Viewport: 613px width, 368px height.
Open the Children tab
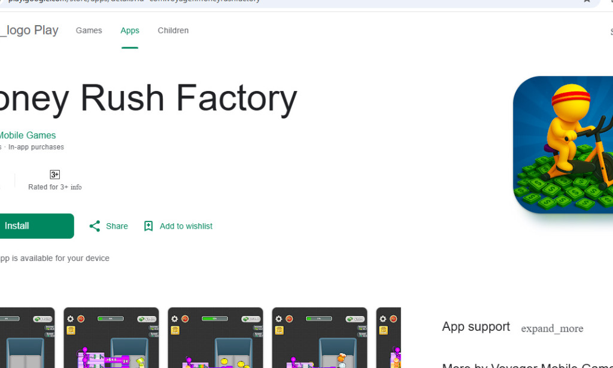coord(173,30)
